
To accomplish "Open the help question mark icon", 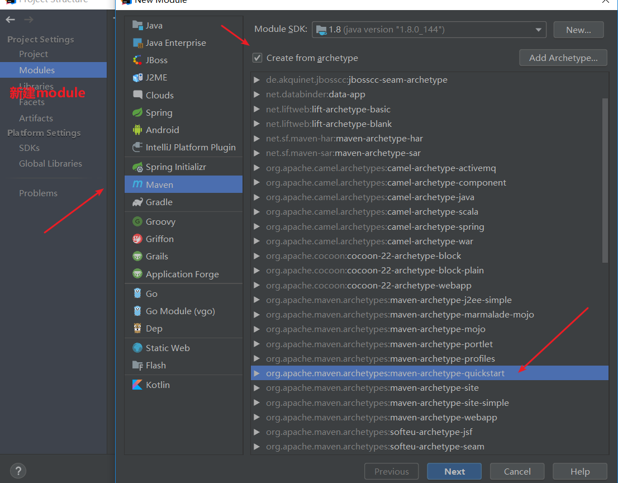I will point(18,471).
